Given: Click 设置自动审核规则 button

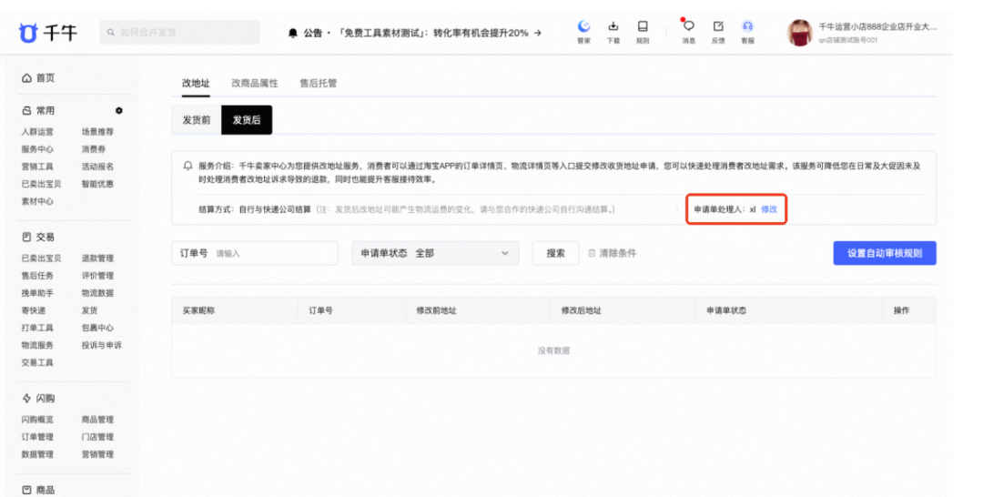Looking at the screenshot, I should [x=885, y=253].
